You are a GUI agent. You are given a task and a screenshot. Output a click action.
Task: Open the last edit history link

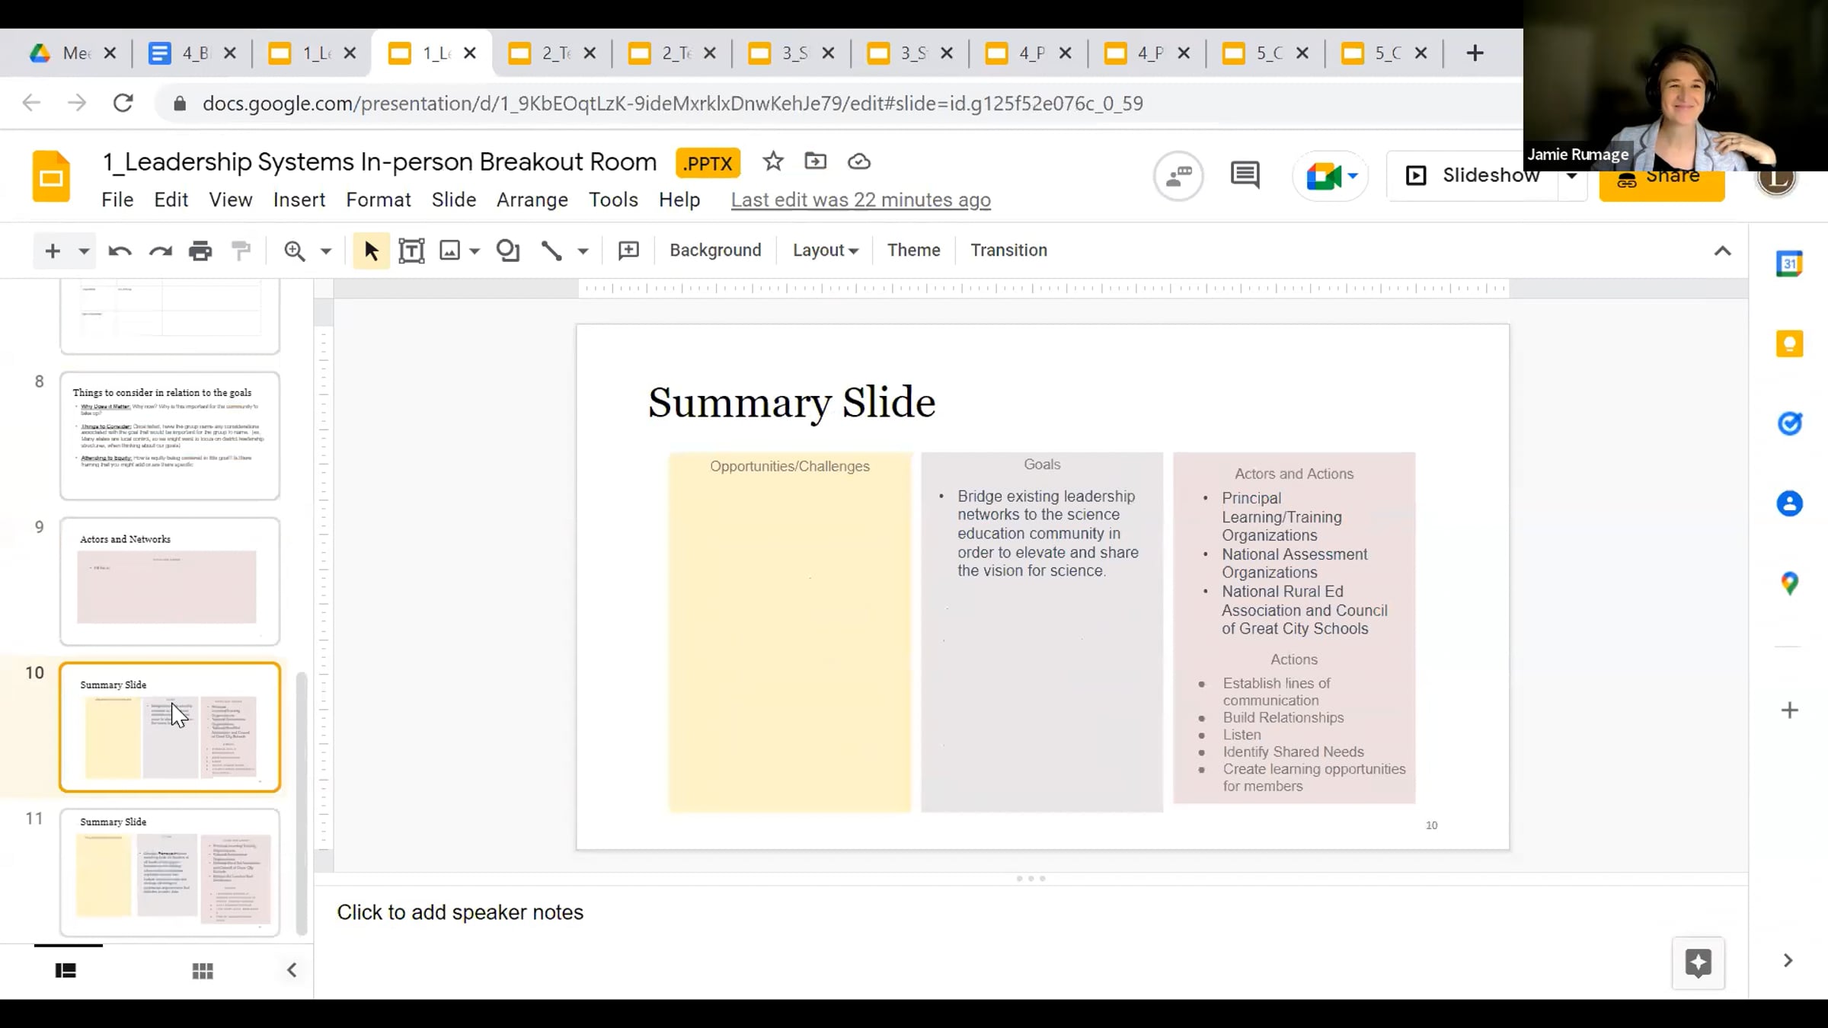pos(861,200)
